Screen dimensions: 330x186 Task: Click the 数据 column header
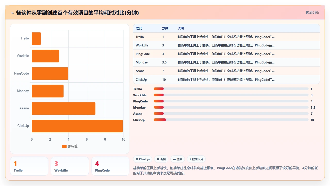pos(165,28)
